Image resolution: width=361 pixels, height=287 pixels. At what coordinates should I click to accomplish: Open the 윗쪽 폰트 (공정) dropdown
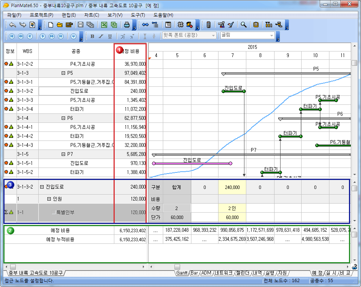click(214, 35)
